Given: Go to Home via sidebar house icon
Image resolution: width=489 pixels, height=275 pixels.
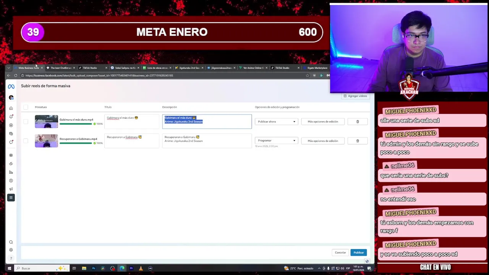Looking at the screenshot, I should 11,108.
